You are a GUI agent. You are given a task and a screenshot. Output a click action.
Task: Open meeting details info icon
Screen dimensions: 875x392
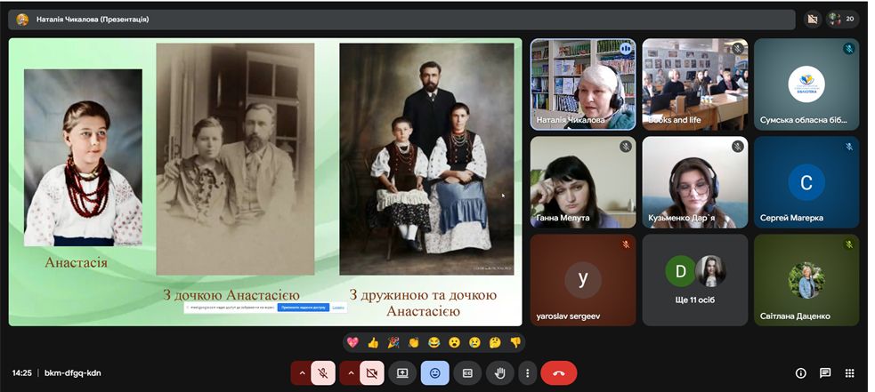pyautogui.click(x=800, y=373)
